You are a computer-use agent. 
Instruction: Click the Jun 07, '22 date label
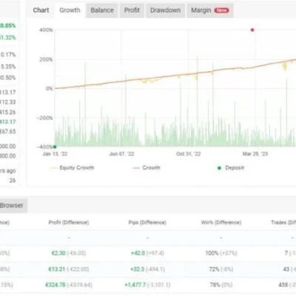point(121,154)
